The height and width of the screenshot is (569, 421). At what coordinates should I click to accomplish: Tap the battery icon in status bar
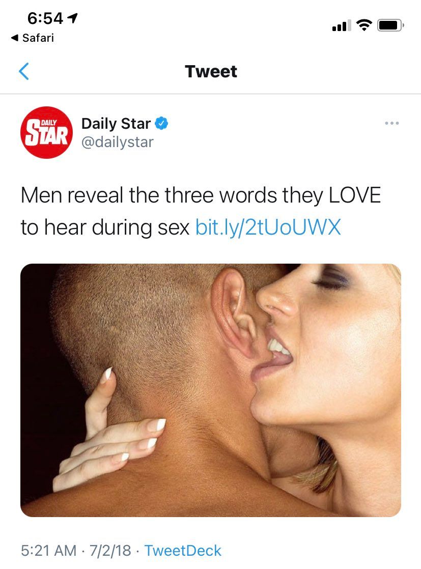(390, 25)
